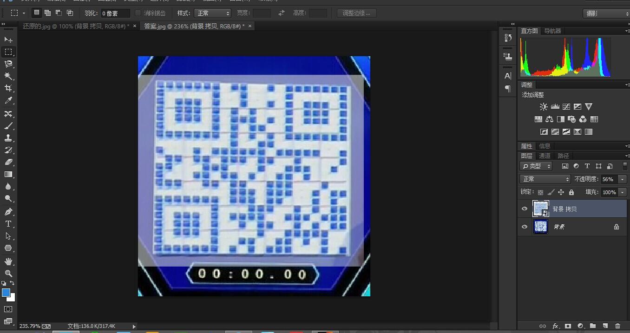Select the Zoom tool
This screenshot has width=630, height=333.
click(8, 274)
